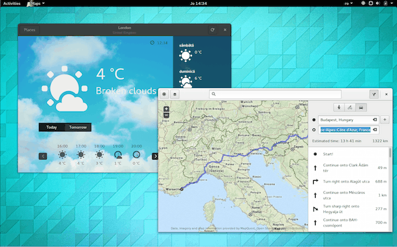Click the Places button in Weather window
Viewport: 397px width, 247px height.
29,30
